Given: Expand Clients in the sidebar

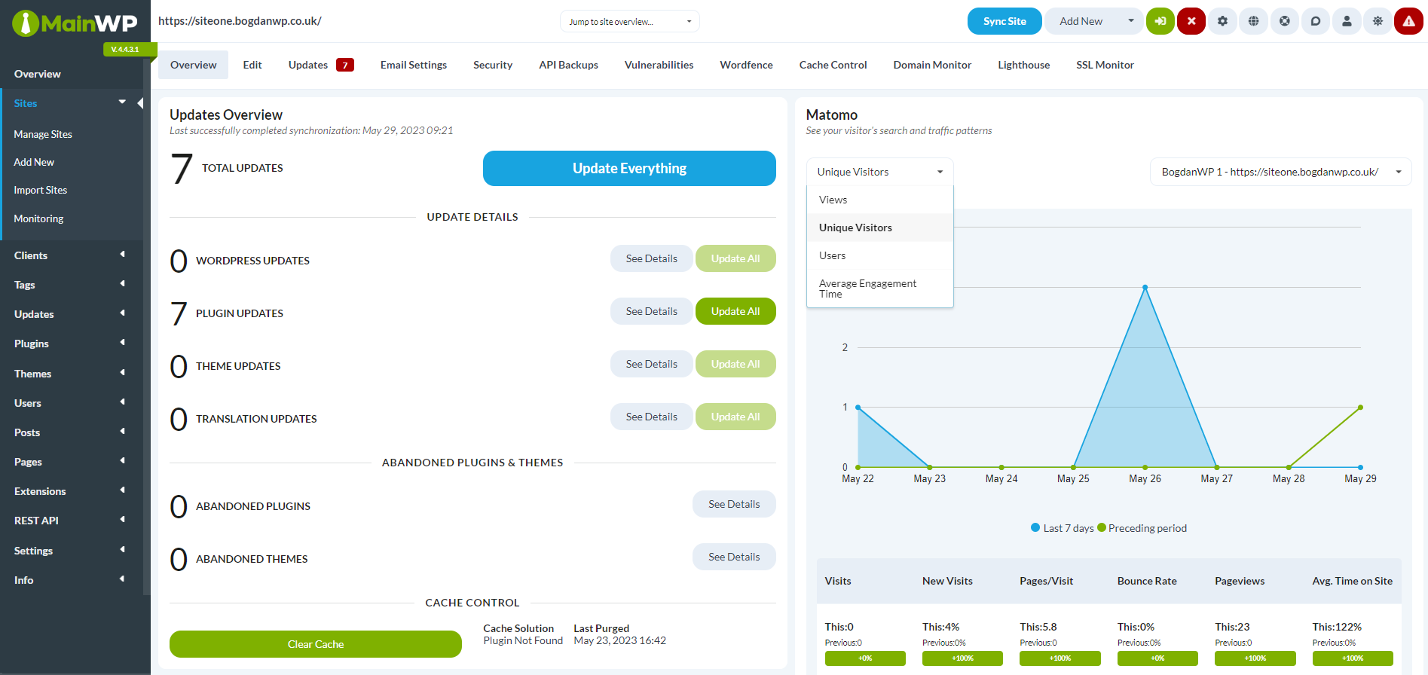Looking at the screenshot, I should point(122,255).
